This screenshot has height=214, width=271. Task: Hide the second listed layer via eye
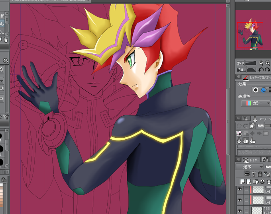pyautogui.click(x=240, y=200)
